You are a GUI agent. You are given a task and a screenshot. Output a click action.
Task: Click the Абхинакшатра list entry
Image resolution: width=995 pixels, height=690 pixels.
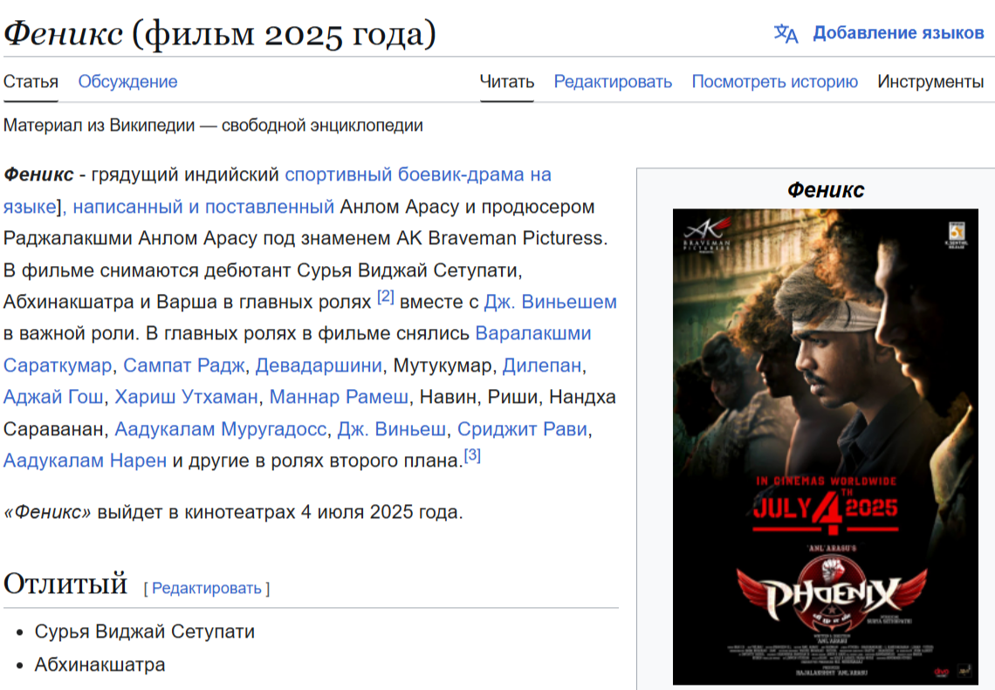(99, 665)
